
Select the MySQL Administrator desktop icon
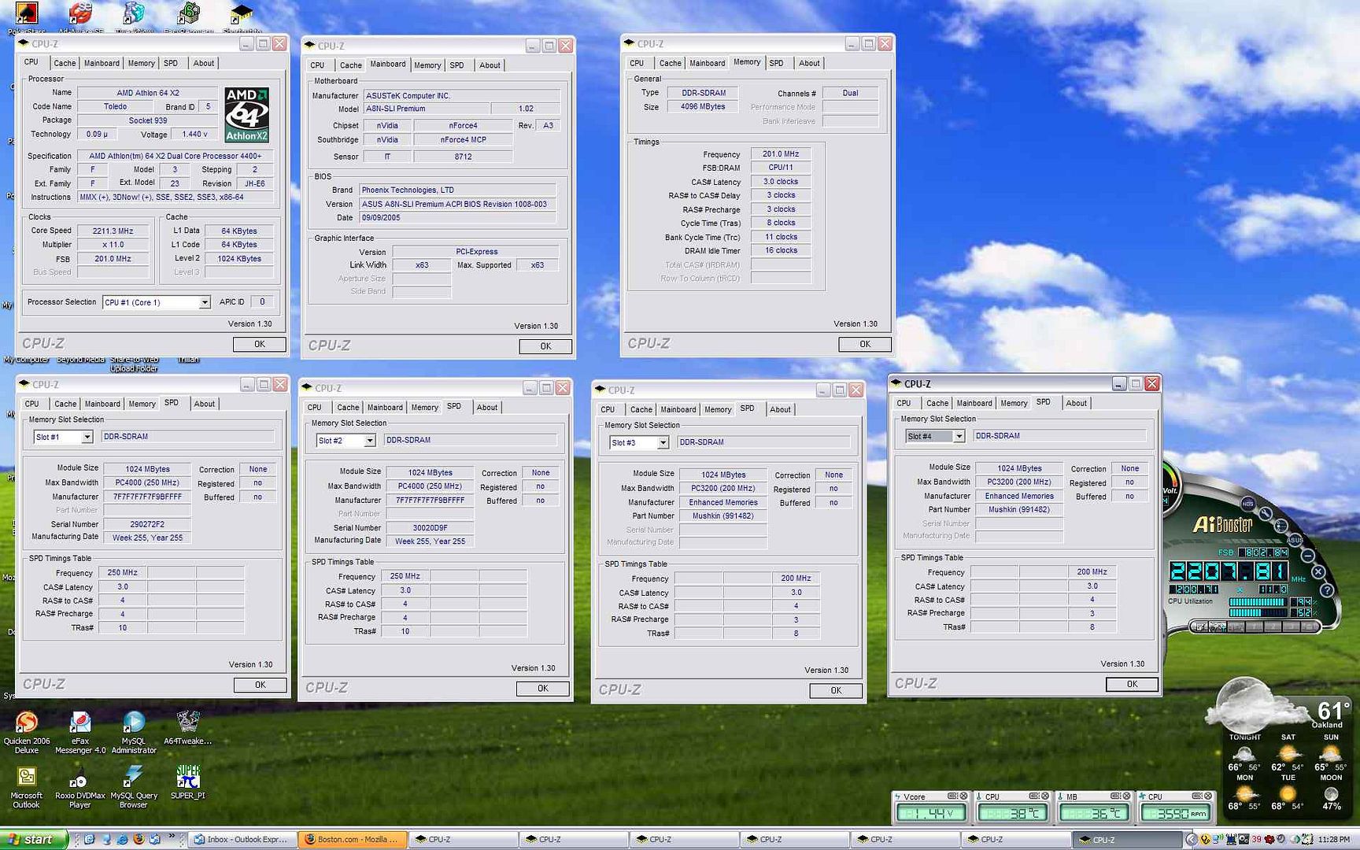[134, 733]
